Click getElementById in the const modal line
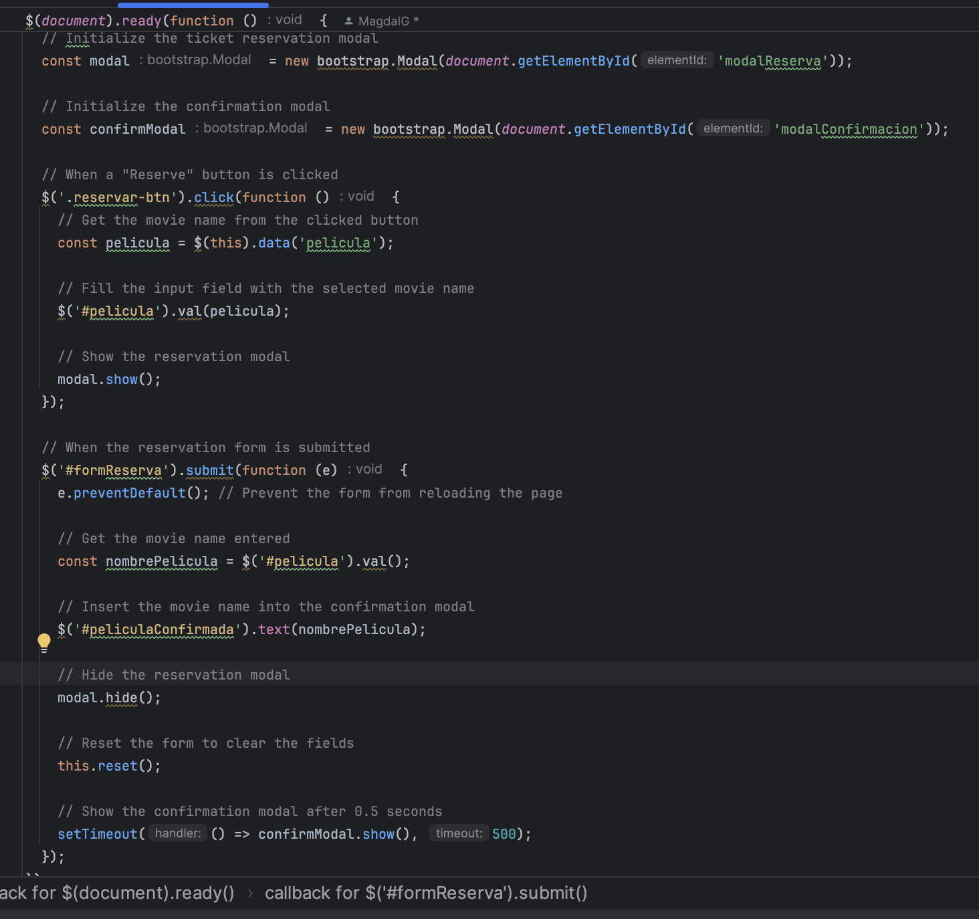The image size is (979, 919). 574,61
